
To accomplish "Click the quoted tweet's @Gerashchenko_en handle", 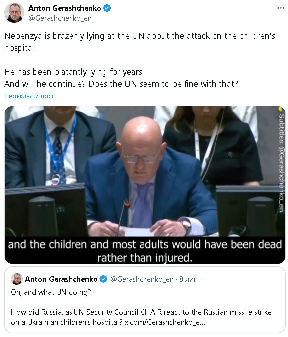I will pos(142,279).
